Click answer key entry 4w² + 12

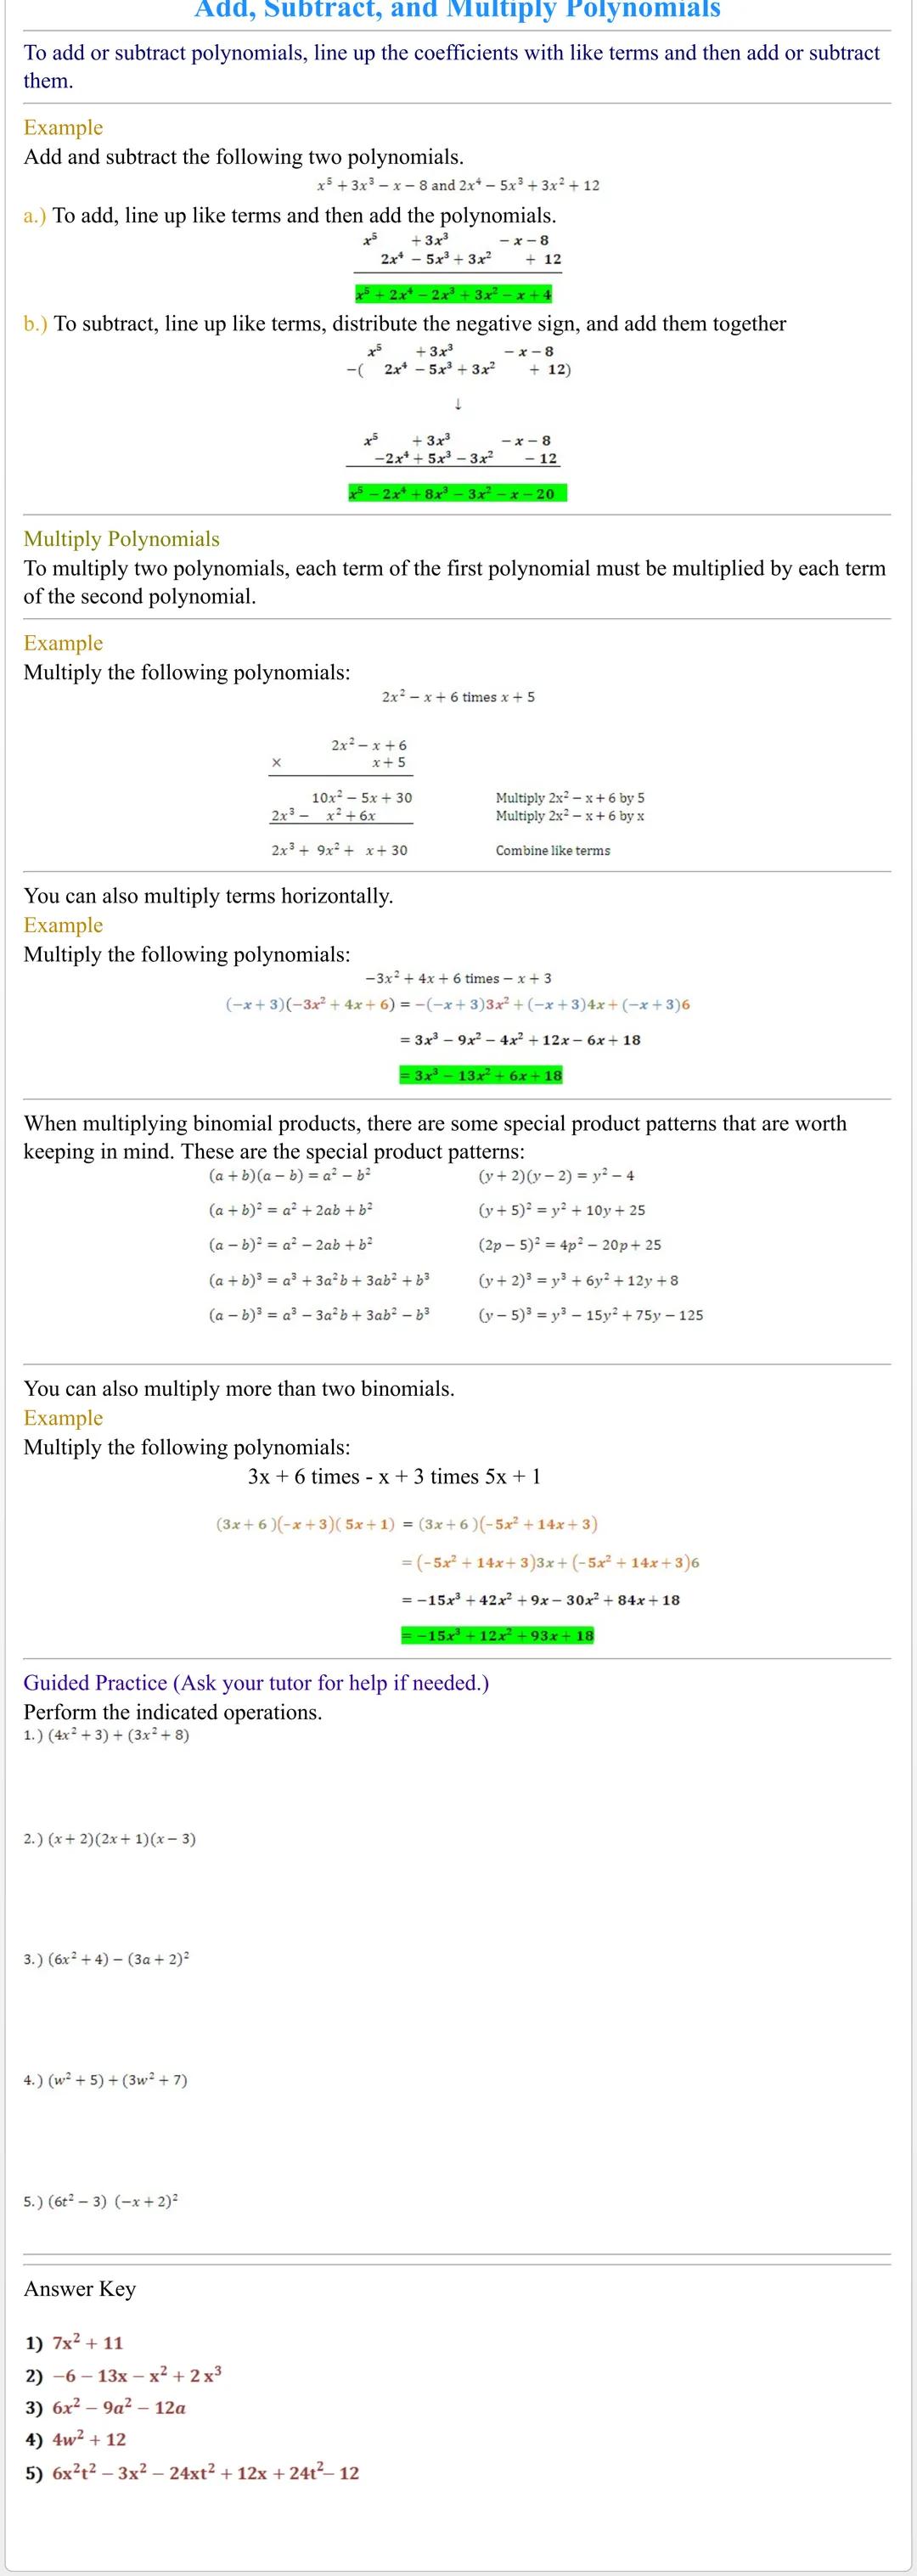89,2440
